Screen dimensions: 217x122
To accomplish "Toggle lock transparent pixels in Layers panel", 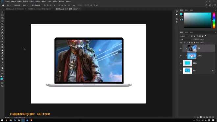I will 185,43.
